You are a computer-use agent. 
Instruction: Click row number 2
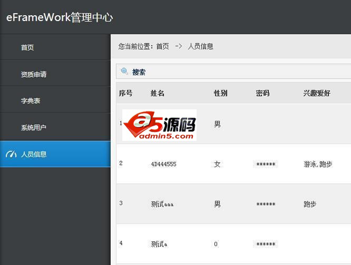(x=121, y=163)
